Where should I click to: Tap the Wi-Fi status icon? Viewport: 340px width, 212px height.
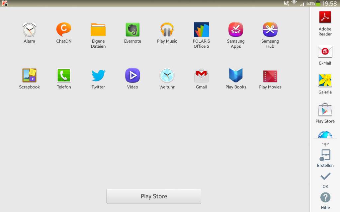(294, 3)
